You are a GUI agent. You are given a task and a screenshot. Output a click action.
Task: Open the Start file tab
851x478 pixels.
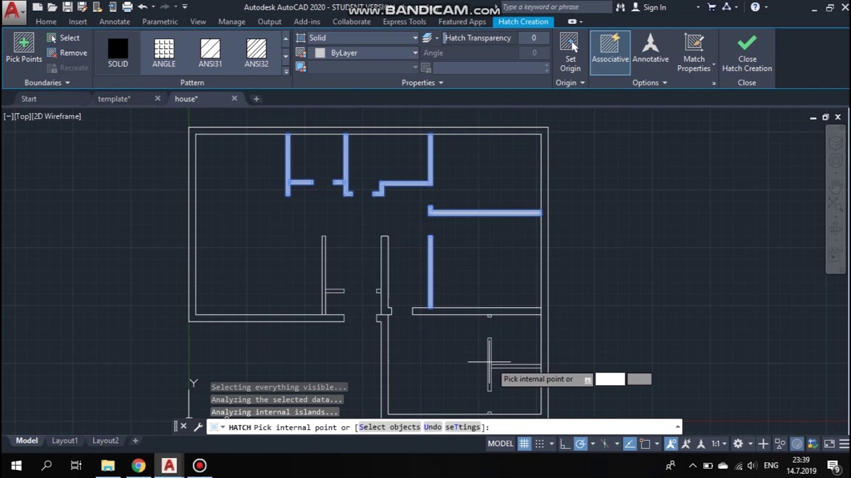click(x=29, y=99)
